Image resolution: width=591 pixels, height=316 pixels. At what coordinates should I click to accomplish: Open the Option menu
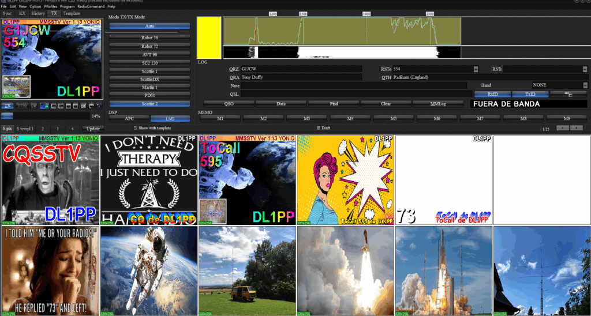[35, 6]
